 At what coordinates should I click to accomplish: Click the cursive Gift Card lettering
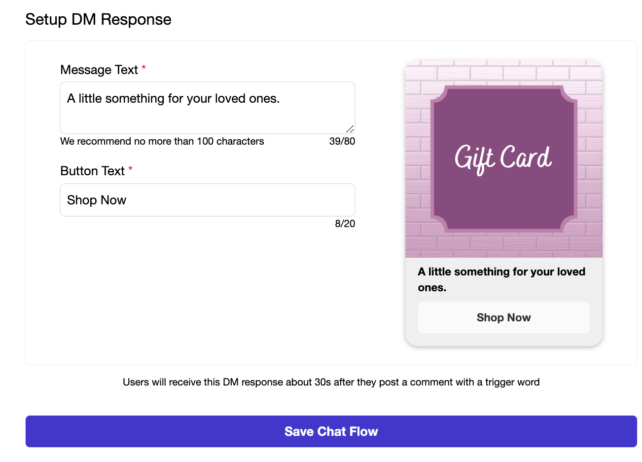click(x=503, y=158)
